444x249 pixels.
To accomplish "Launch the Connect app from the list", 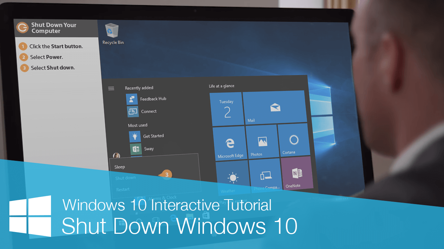I will [x=142, y=111].
